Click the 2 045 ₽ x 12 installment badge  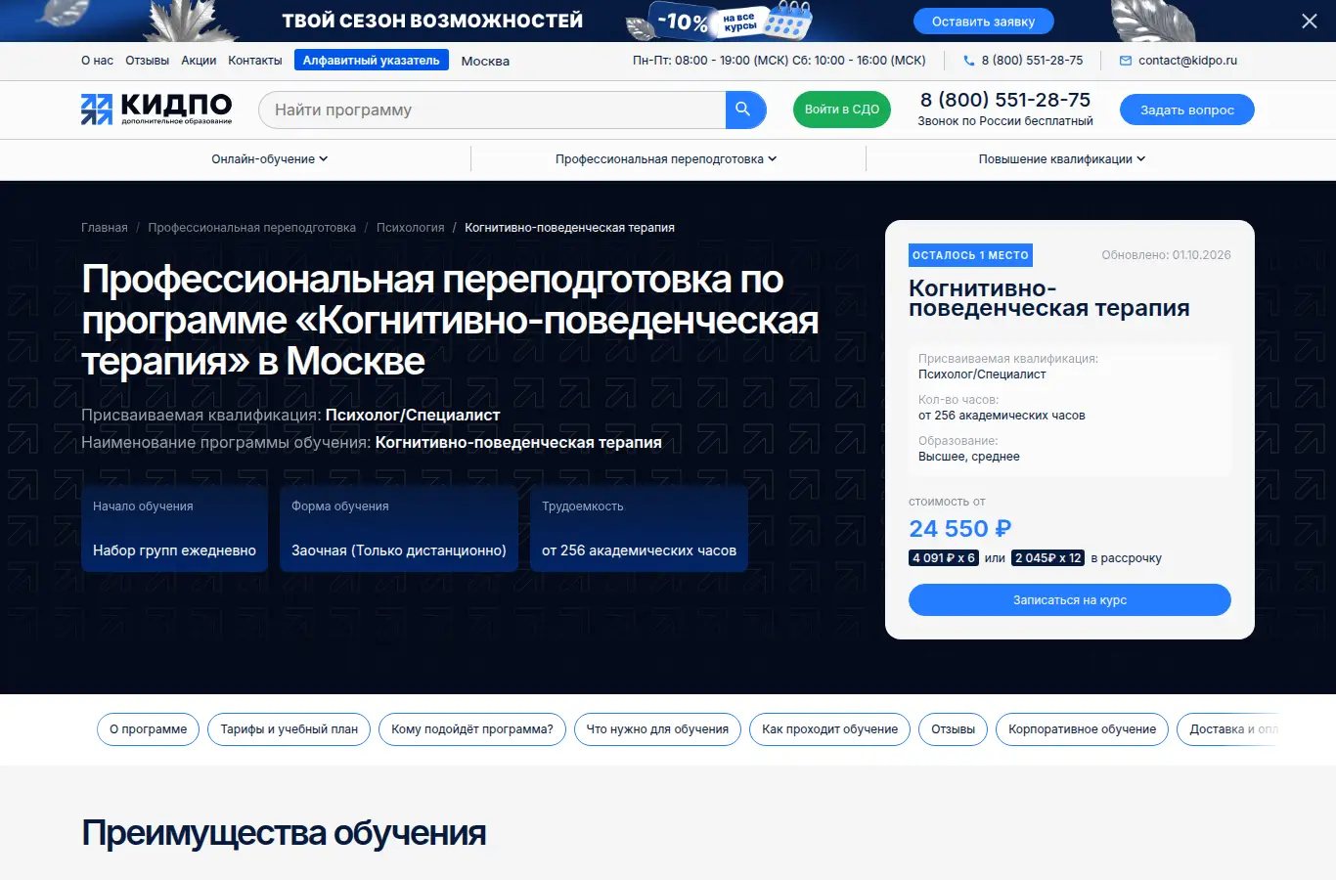coord(1048,558)
